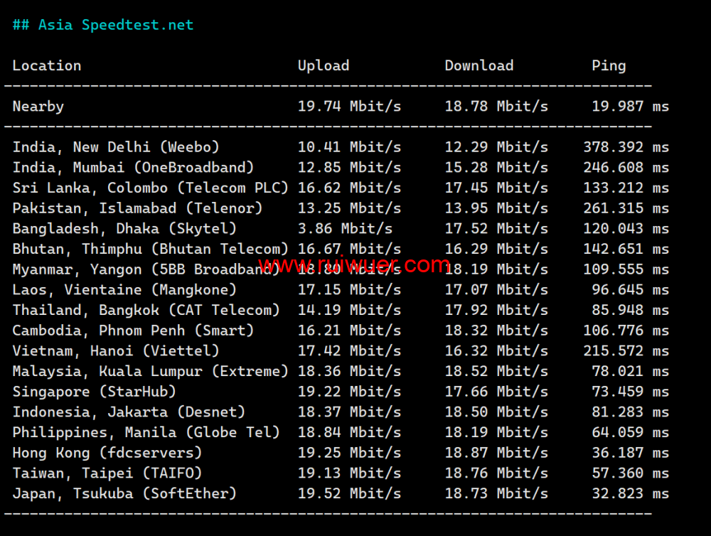Click the Nearby row label
This screenshot has height=536, width=711.
pyautogui.click(x=38, y=107)
